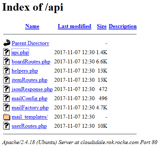Click the modified date of jsonResponse.php
160x149 pixels.
[74, 89]
